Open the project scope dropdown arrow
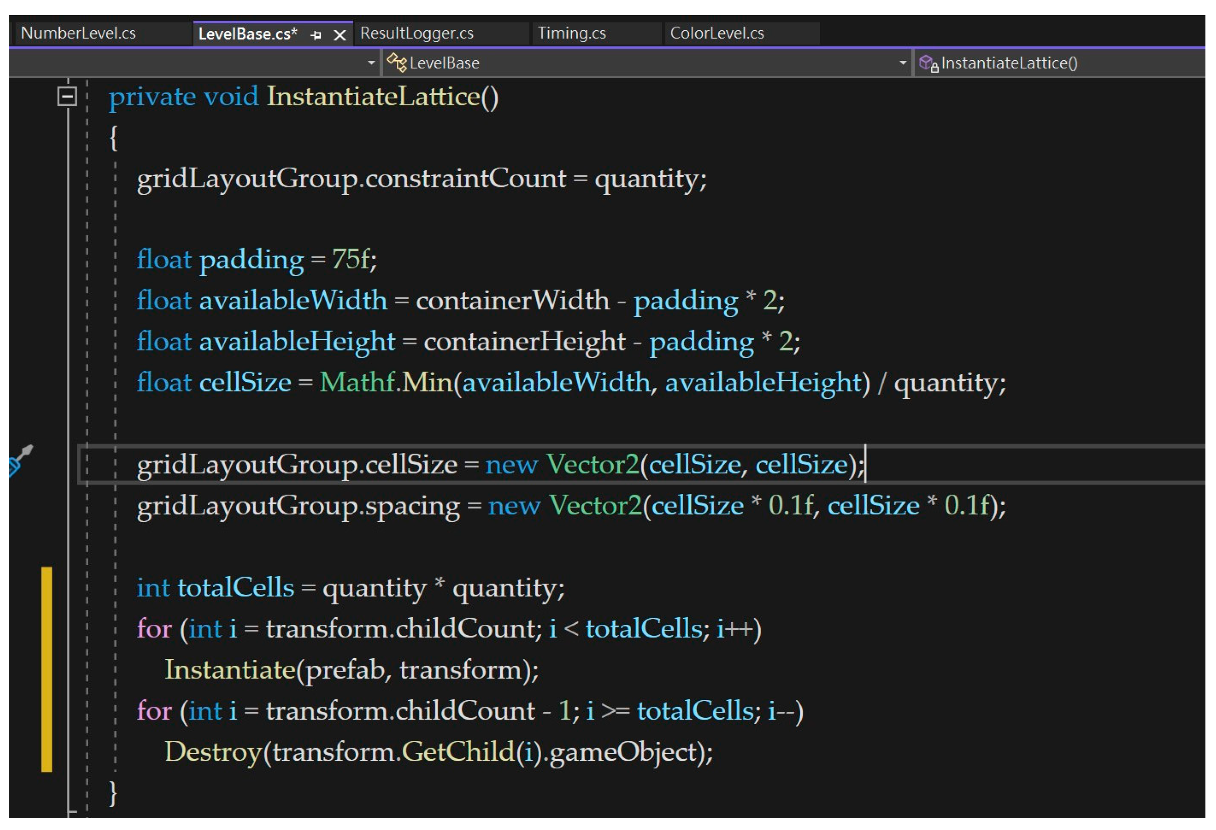This screenshot has height=830, width=1216. (371, 63)
